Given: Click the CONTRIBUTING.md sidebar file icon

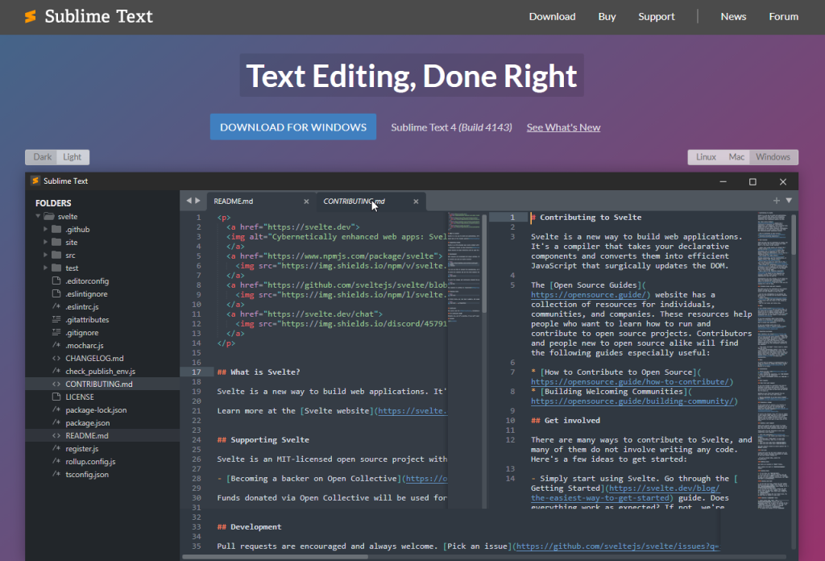Looking at the screenshot, I should coord(56,384).
